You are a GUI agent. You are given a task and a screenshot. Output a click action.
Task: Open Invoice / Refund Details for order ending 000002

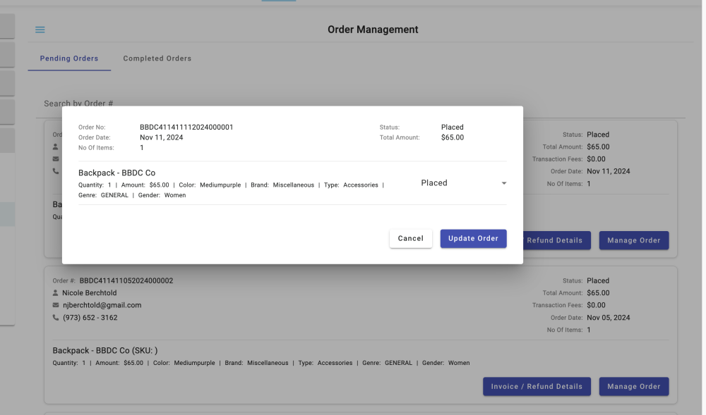pos(537,386)
